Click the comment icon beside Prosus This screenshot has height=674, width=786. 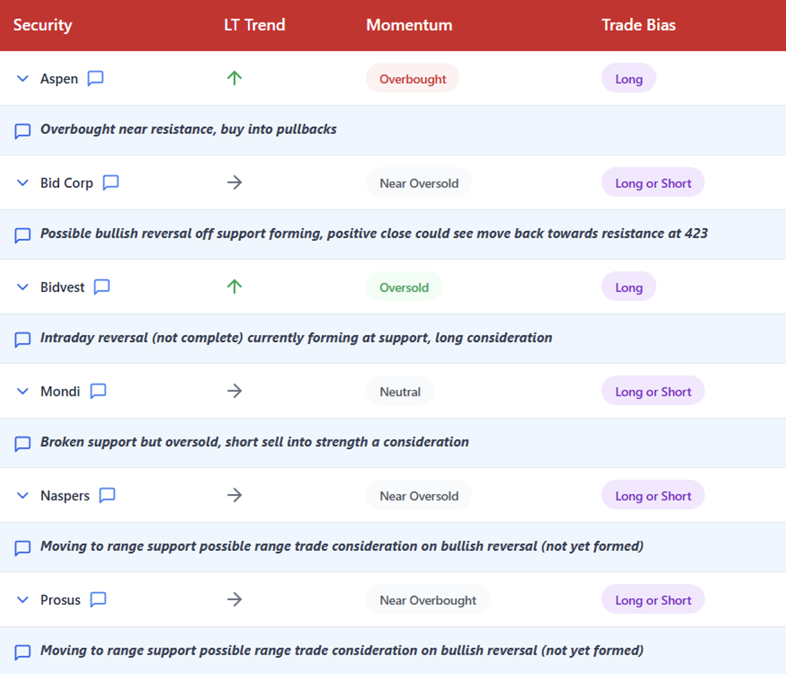(98, 600)
